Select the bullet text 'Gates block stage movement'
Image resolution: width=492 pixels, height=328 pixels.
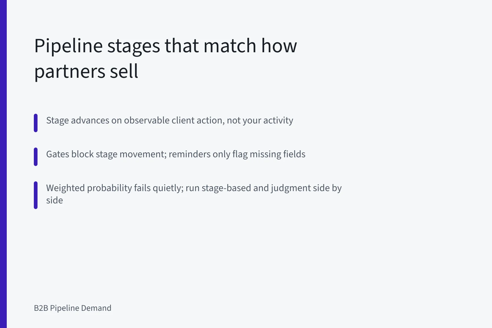coord(106,154)
